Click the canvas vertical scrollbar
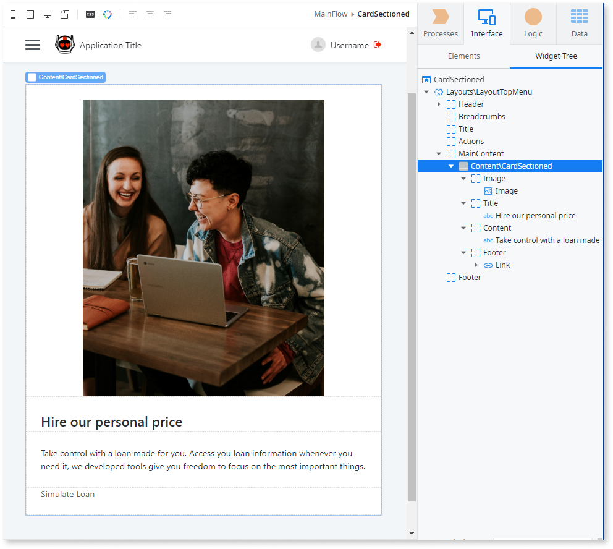Screen dimensions: 613x549 (412, 297)
